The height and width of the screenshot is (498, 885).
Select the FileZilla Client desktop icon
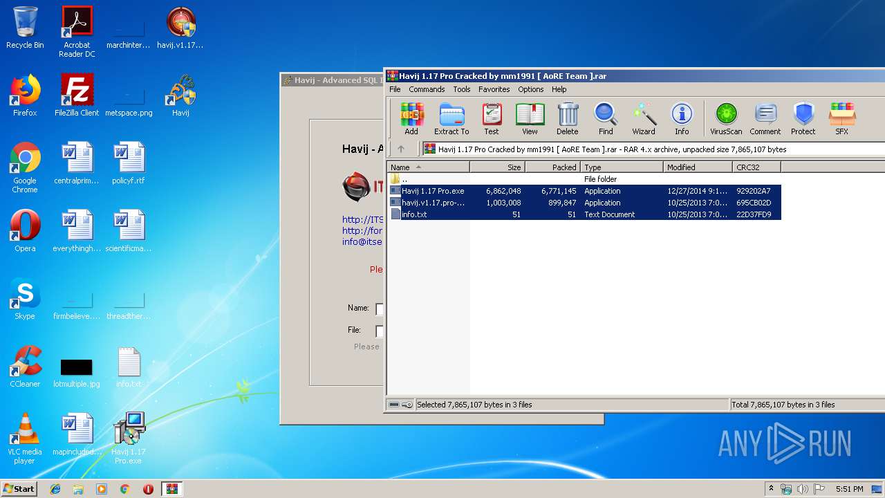77,95
